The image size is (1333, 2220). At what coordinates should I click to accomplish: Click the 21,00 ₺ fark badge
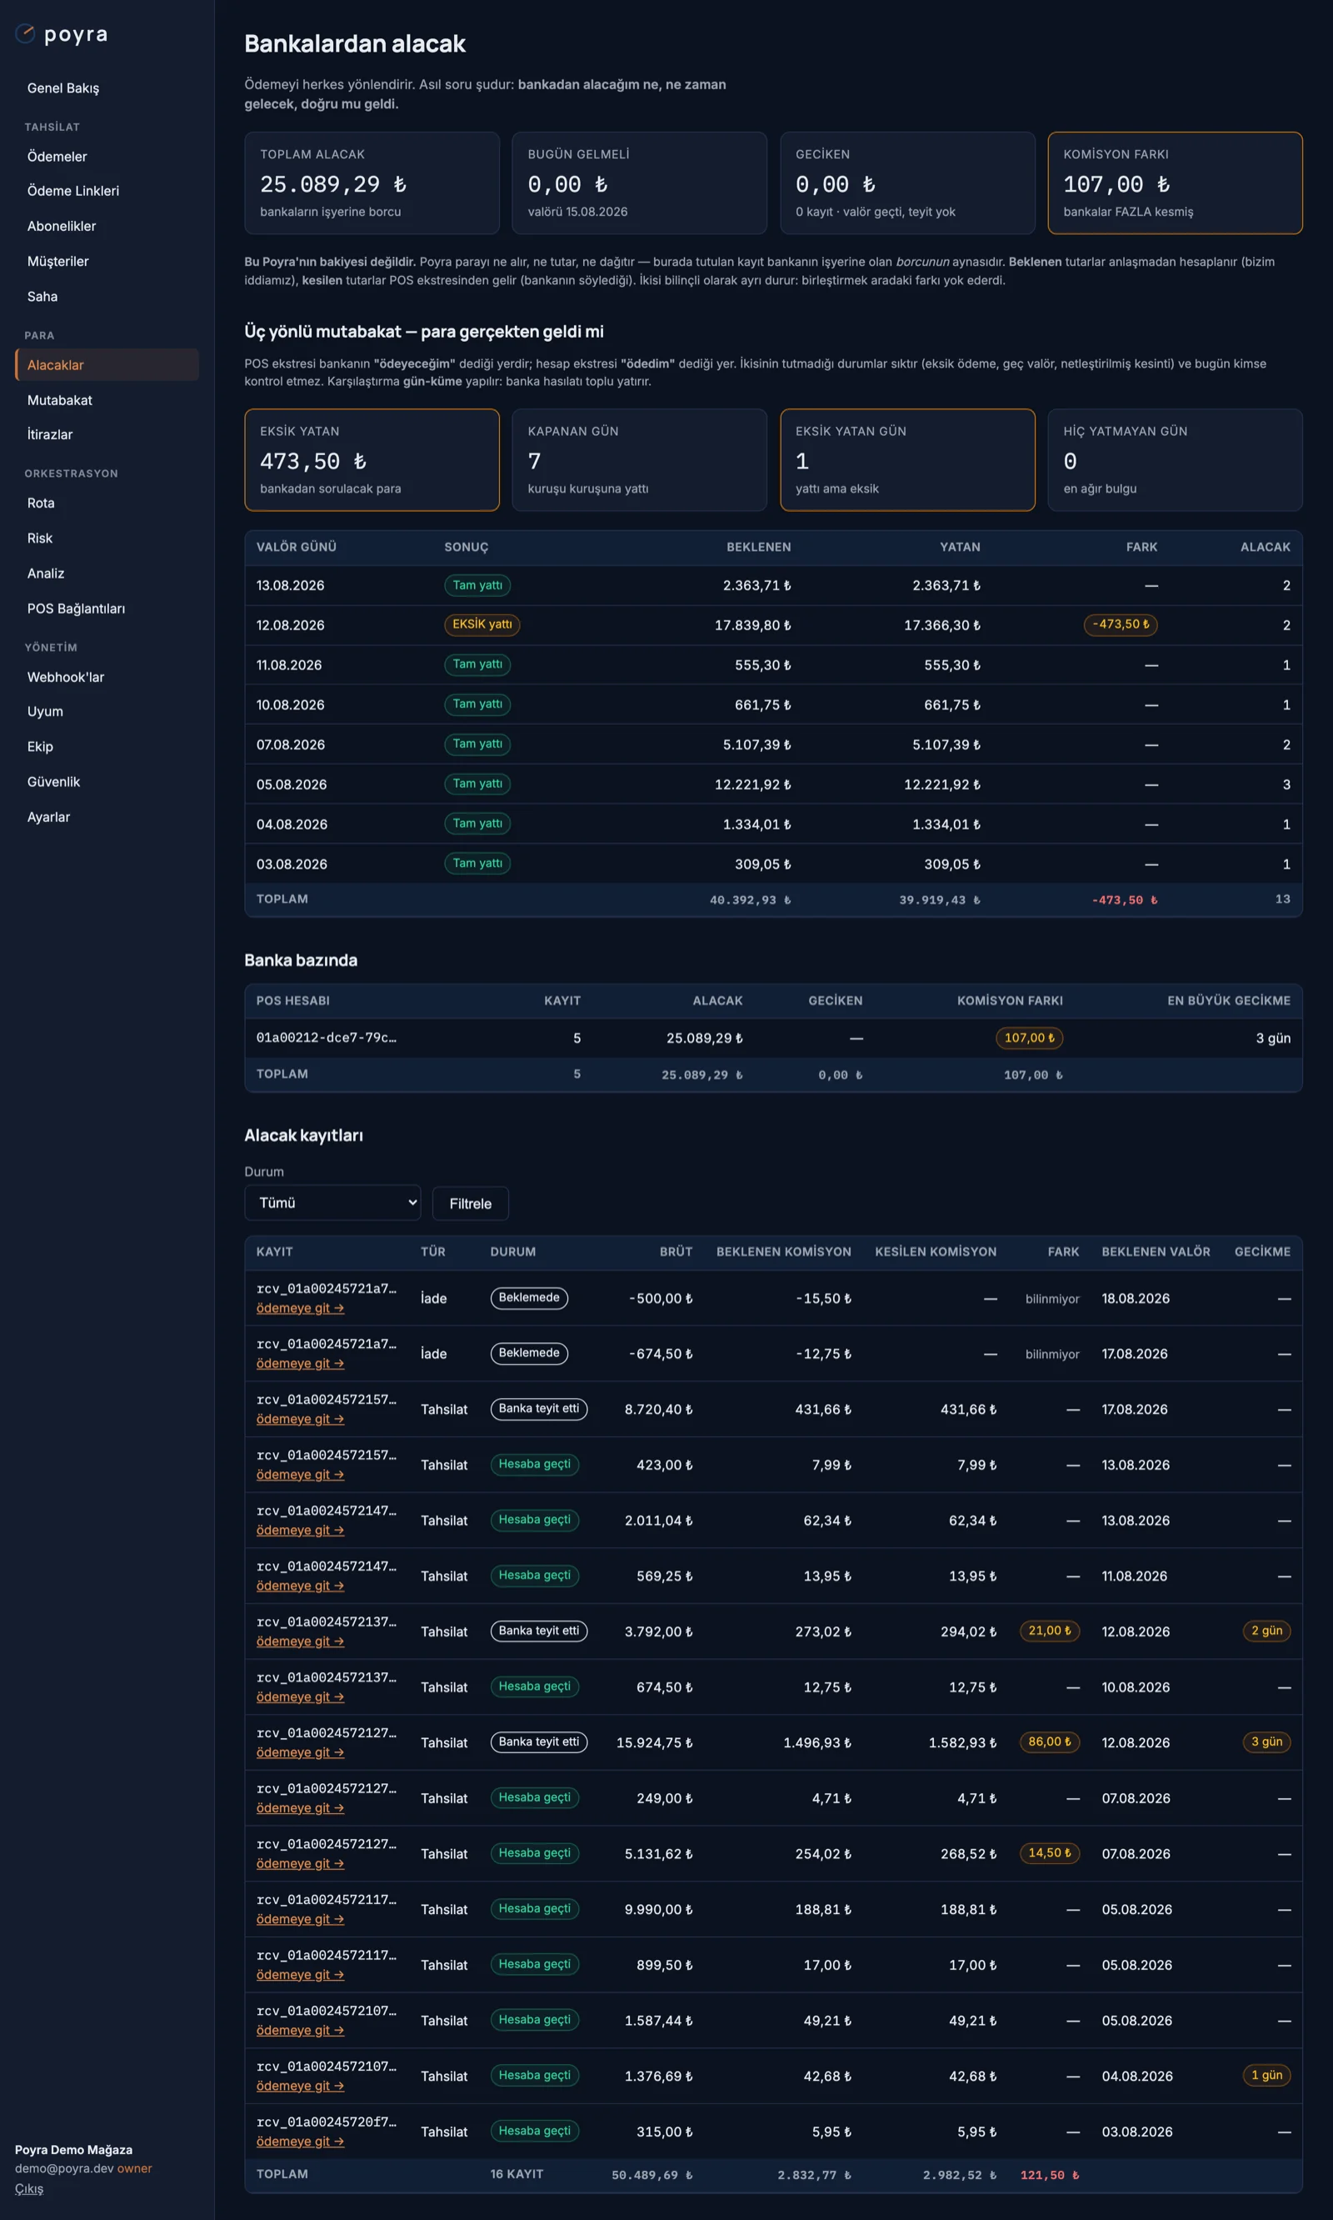[1049, 1631]
